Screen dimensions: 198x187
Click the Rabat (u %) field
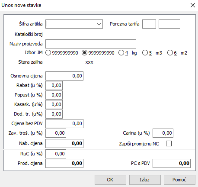point(54,85)
